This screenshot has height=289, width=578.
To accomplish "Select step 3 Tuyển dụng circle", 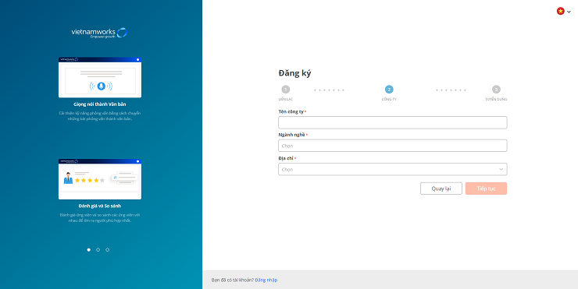I will coord(496,90).
